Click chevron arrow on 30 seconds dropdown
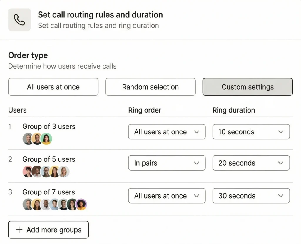Viewport: 301px width, 244px height. click(x=280, y=196)
